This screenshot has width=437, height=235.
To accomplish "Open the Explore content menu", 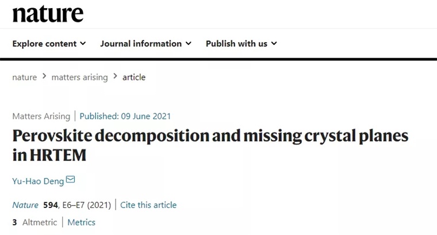I will coord(44,44).
